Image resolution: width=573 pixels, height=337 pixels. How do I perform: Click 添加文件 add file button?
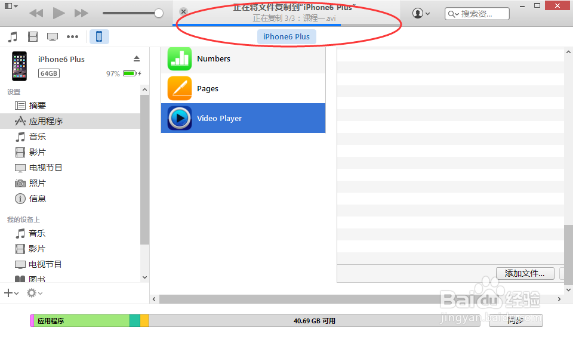click(x=525, y=273)
